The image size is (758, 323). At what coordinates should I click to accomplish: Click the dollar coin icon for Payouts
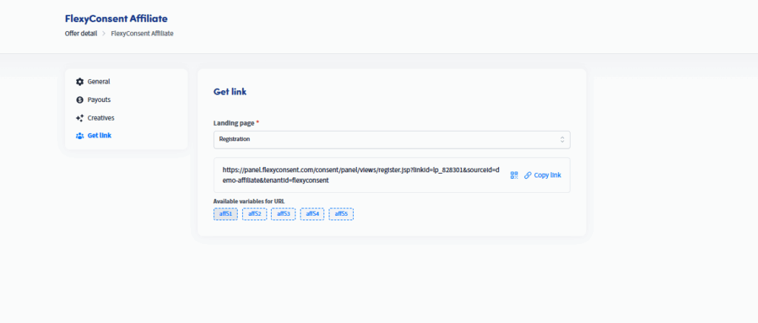point(80,100)
